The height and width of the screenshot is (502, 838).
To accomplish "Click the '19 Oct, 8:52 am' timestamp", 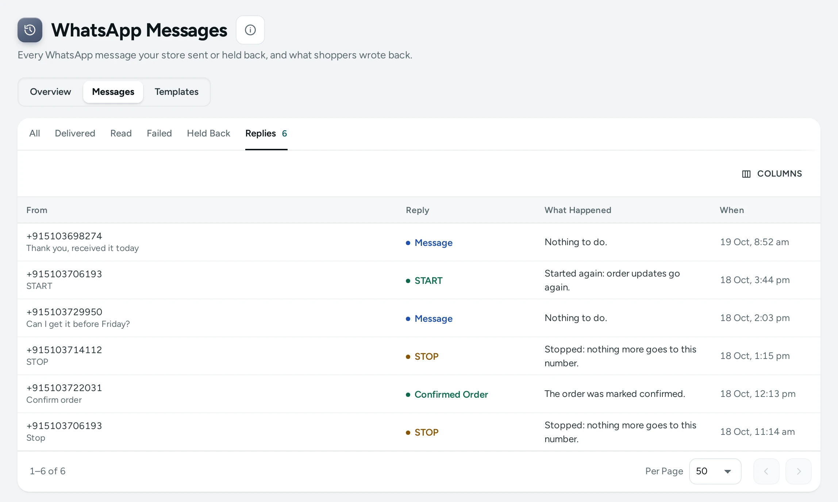I will [754, 242].
